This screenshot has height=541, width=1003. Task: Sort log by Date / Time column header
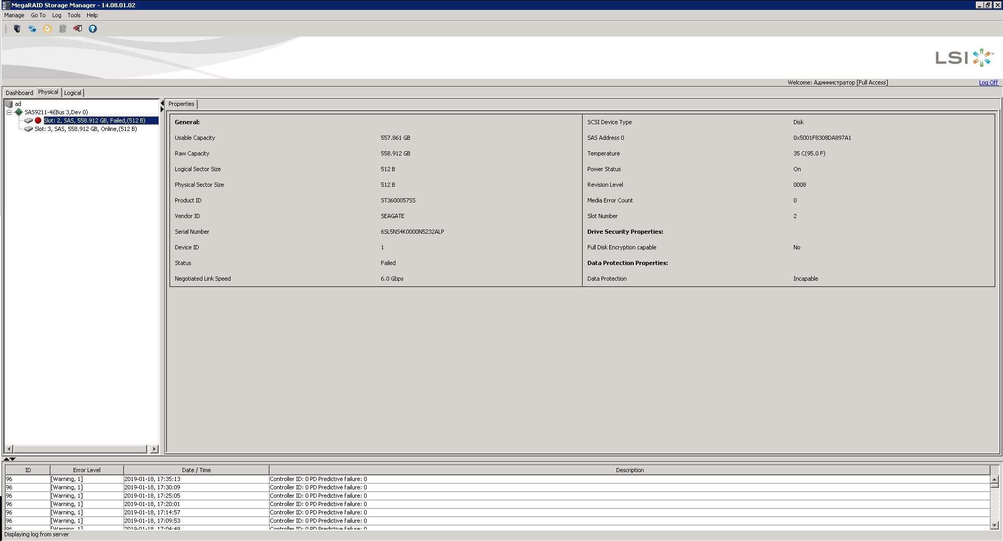196,470
